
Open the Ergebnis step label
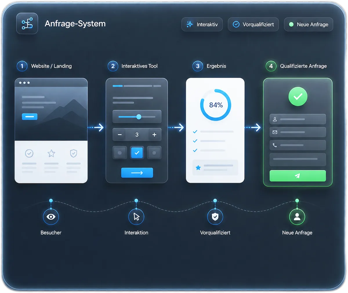[216, 66]
